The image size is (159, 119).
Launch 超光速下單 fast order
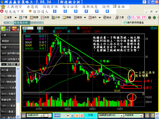12,11
